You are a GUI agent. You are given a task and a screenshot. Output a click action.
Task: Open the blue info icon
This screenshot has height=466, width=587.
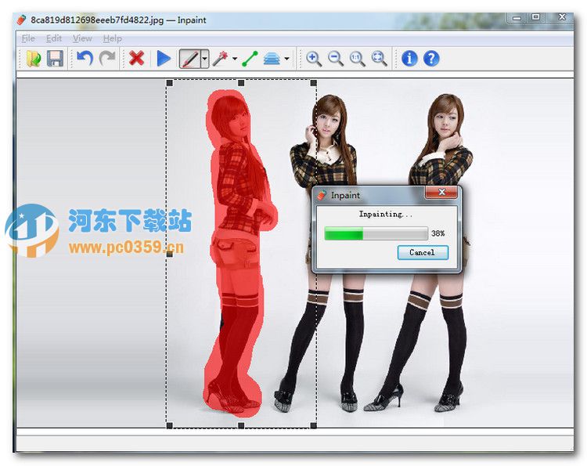(x=409, y=59)
